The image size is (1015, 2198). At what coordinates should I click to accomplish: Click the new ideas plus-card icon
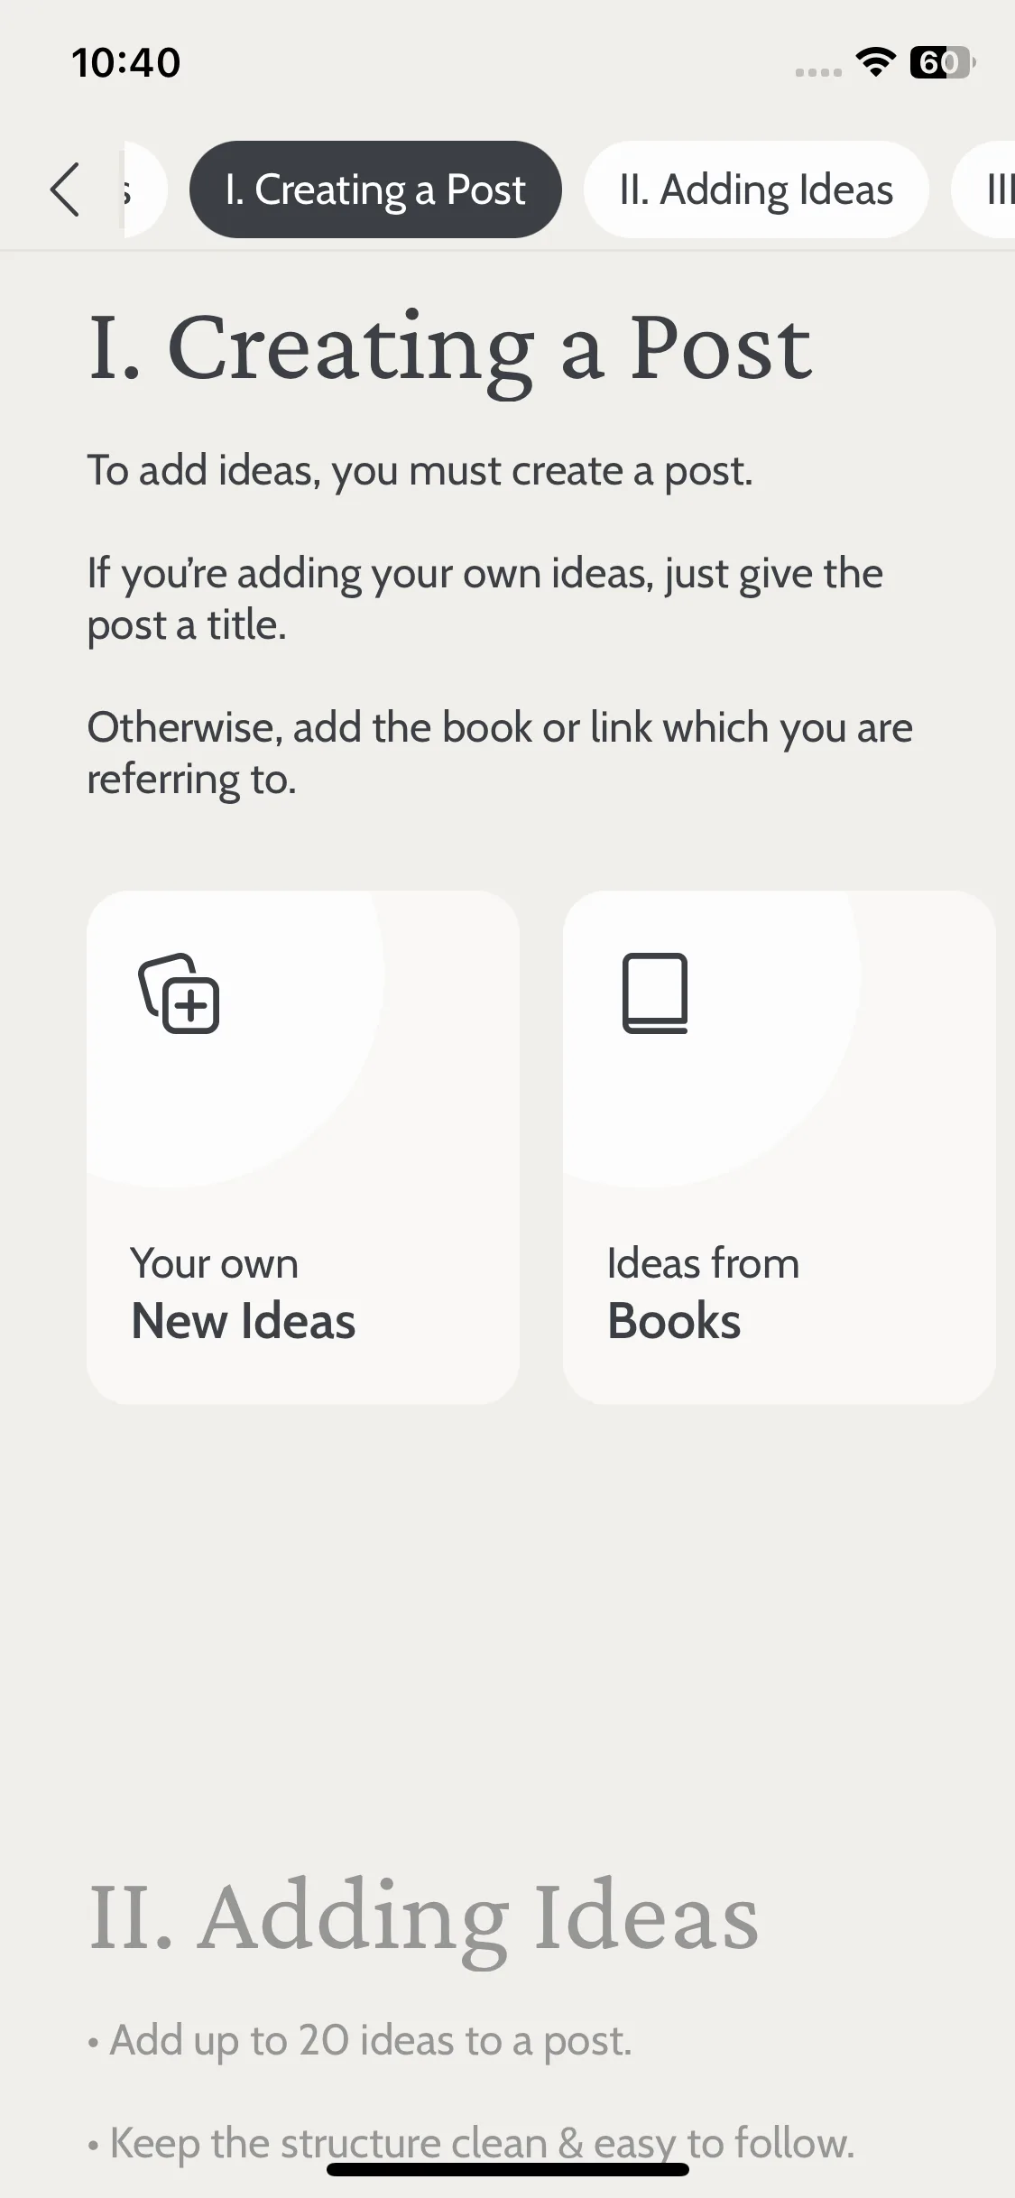[179, 993]
